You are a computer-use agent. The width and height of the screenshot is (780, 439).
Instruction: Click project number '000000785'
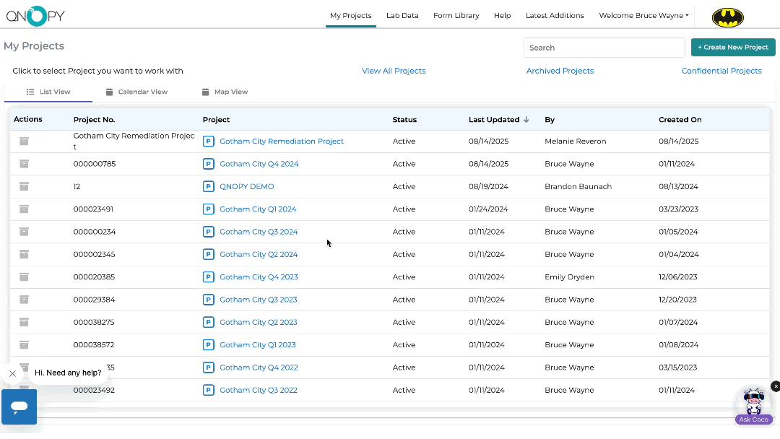pyautogui.click(x=95, y=164)
